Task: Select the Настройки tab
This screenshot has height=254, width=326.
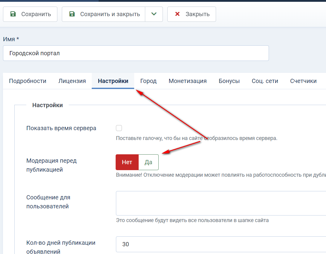Action: (113, 81)
